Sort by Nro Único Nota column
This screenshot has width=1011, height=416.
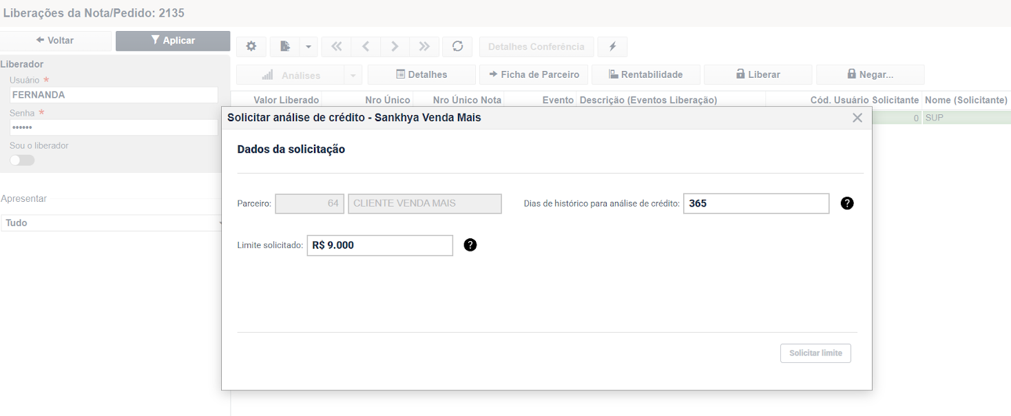[467, 101]
